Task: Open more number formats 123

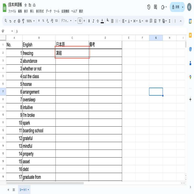Action: [x=56, y=21]
